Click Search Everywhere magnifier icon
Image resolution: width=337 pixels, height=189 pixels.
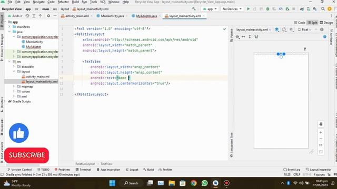tap(323, 9)
